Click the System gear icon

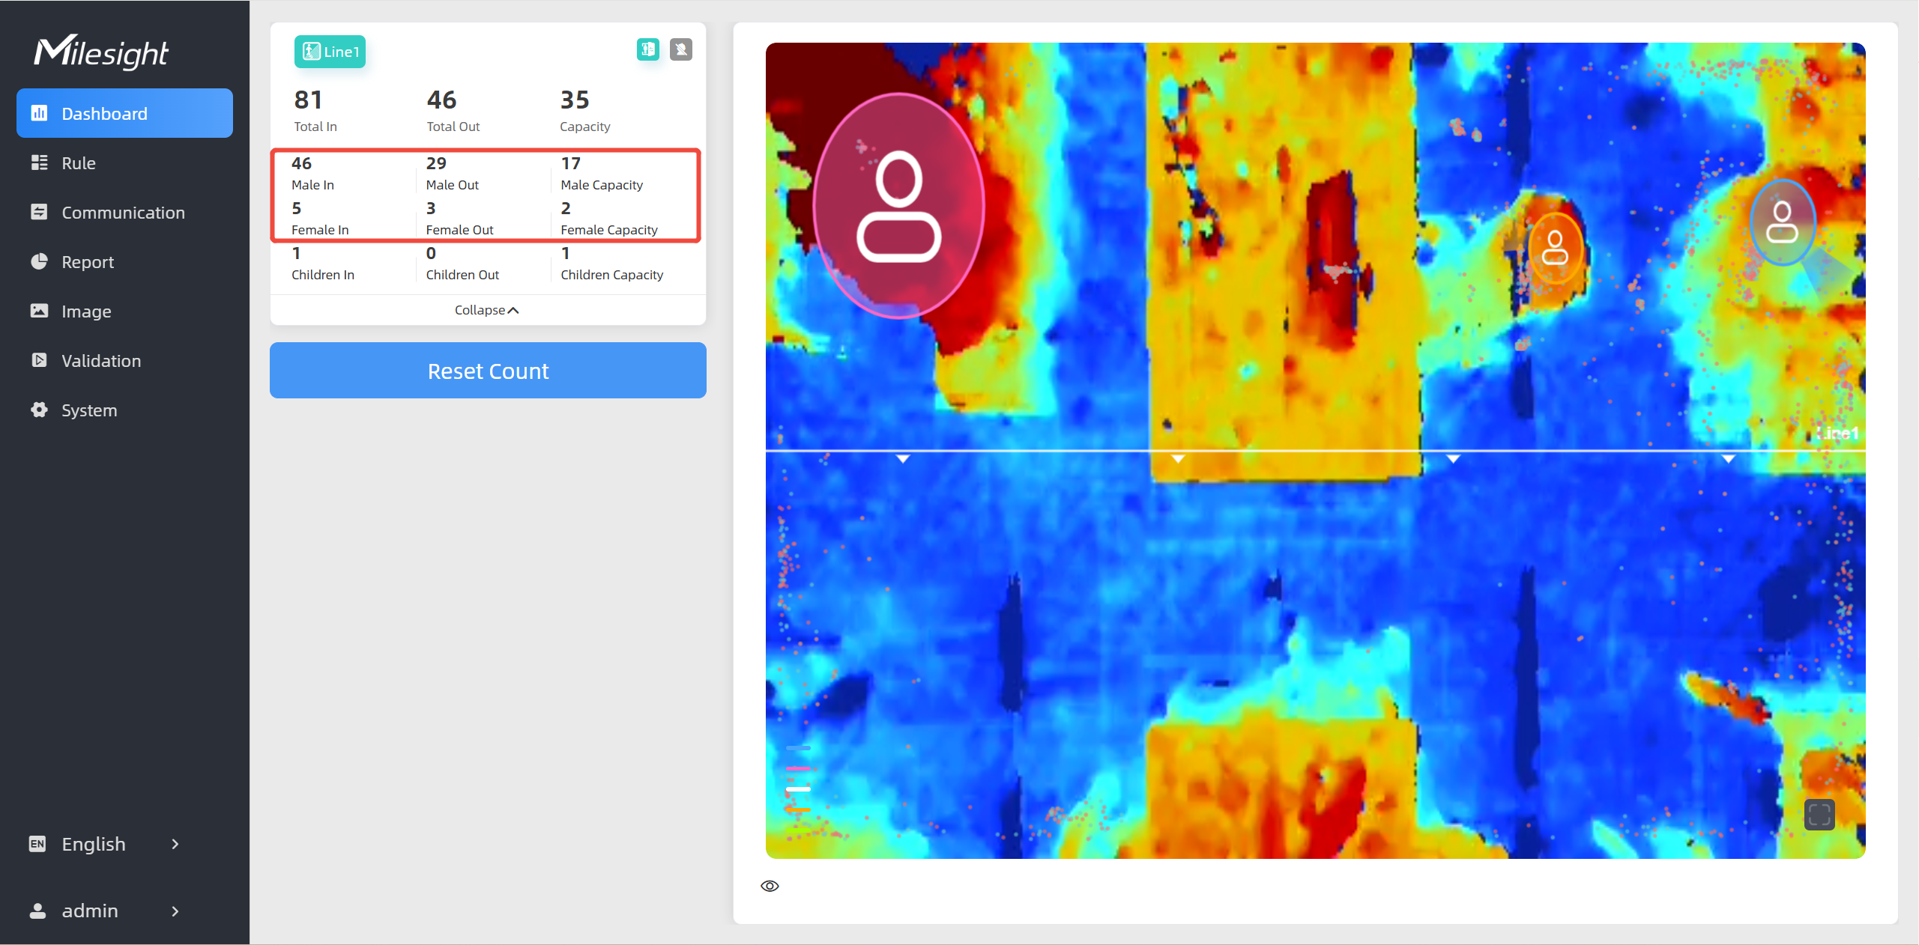(39, 410)
